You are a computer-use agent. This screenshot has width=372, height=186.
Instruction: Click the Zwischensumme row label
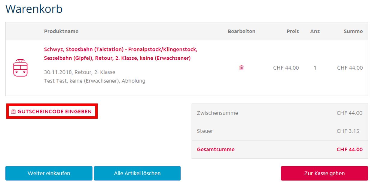point(217,113)
